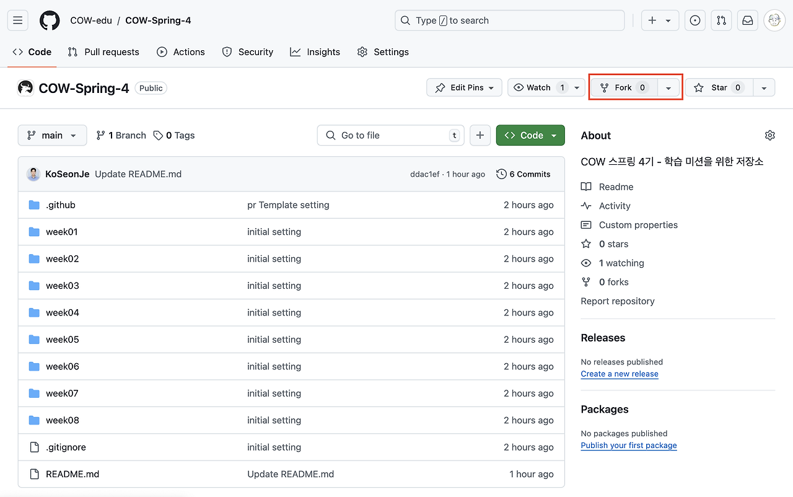Viewport: 793px width, 497px height.
Task: Open the week05 folder
Action: [x=63, y=340]
